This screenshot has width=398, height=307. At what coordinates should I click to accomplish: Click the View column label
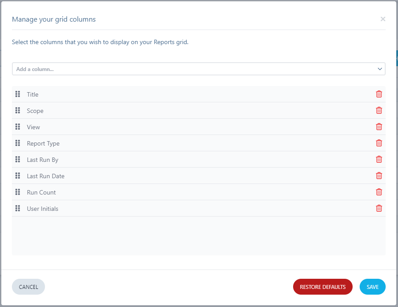(x=33, y=127)
